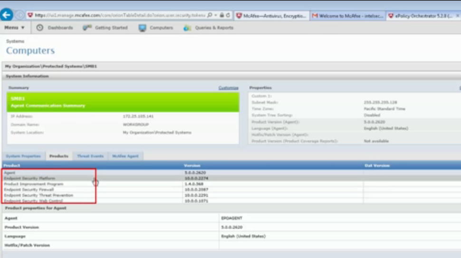Viewport: 461px width, 258px height.
Task: Click the Pacific Standard Time value
Action: click(384, 109)
